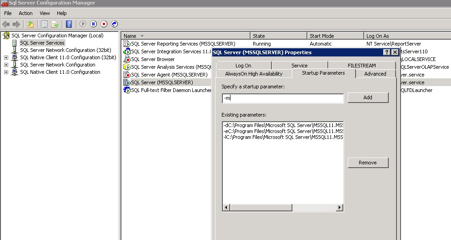The height and width of the screenshot is (240, 451).
Task: Click the Native Client 11.0 (32bit) tree icon
Action: pyautogui.click(x=15, y=58)
